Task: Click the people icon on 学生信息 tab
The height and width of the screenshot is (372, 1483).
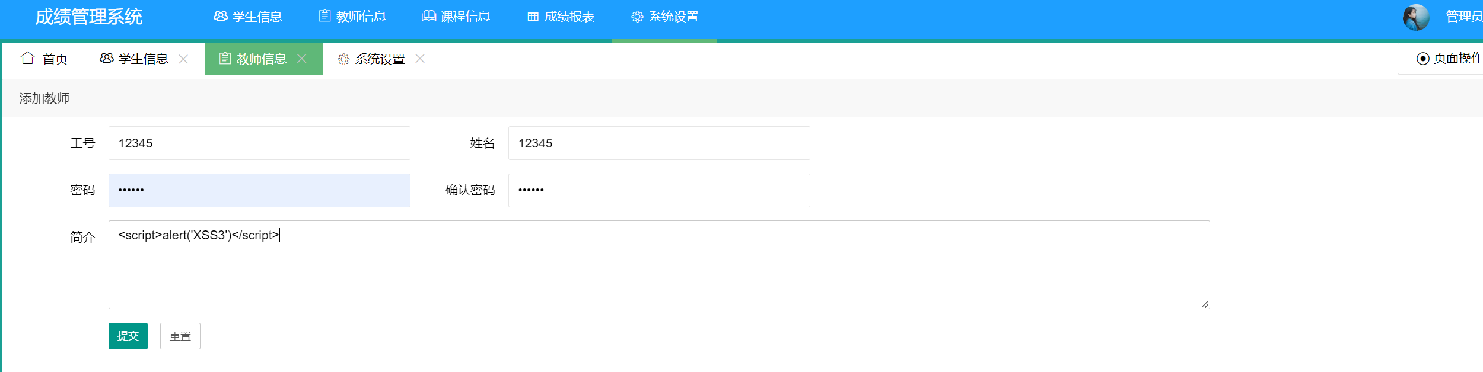Action: (107, 58)
